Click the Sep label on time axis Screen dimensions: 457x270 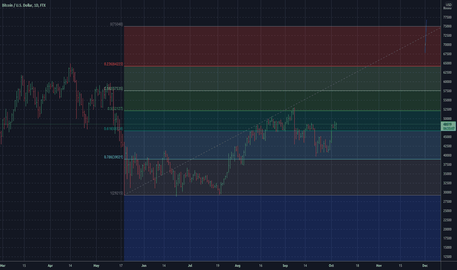285,266
